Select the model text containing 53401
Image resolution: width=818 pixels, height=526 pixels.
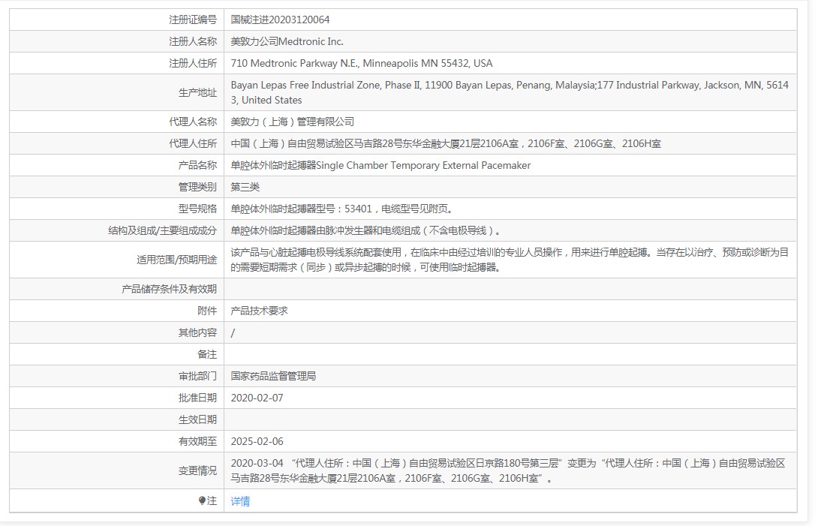coord(344,209)
